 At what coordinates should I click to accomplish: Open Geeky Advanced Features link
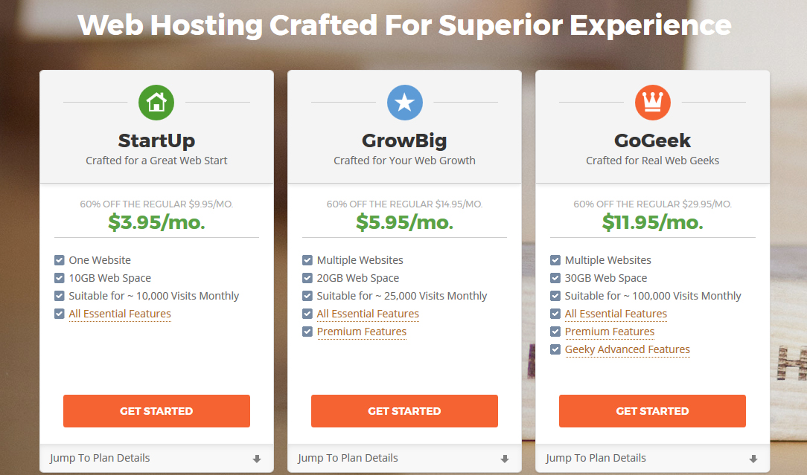628,349
